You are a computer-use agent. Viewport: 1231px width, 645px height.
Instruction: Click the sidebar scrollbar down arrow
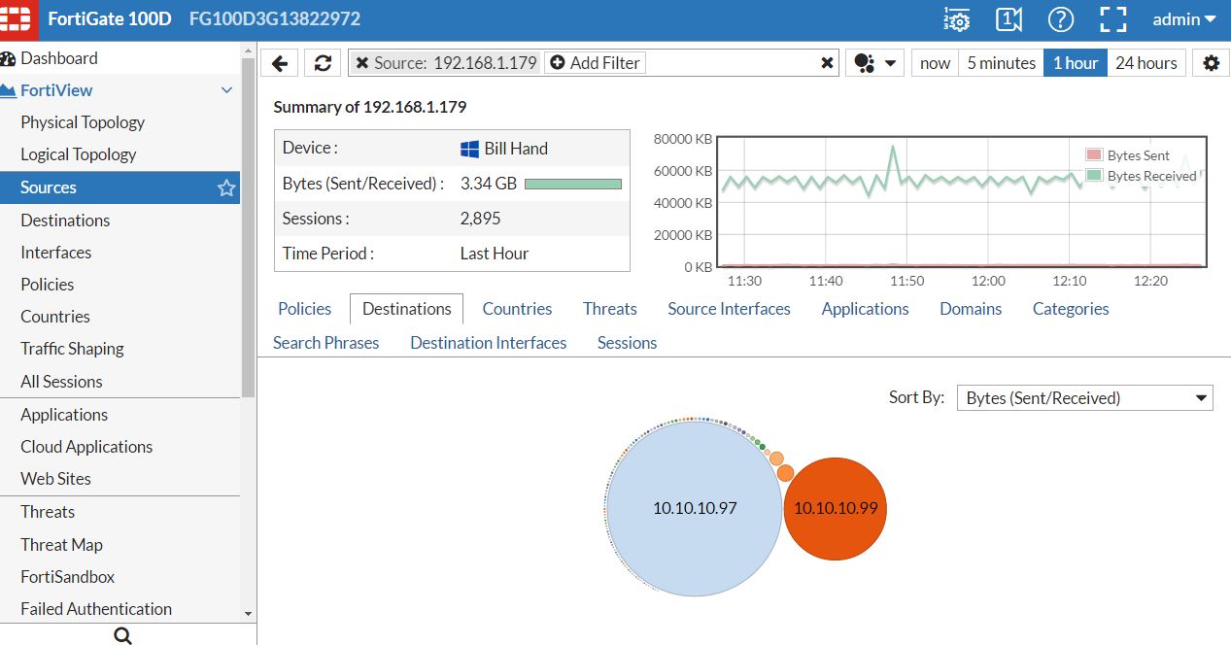[248, 614]
